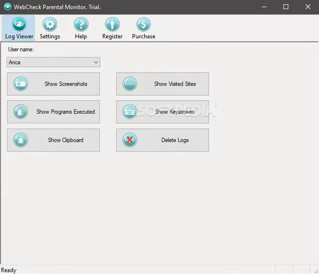
Task: Click the programs executed documents icon
Action: (21, 112)
